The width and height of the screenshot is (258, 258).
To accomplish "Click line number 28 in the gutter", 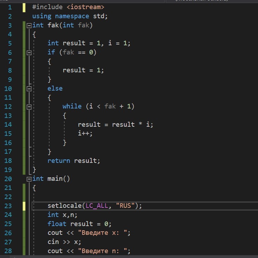I will [x=8, y=251].
